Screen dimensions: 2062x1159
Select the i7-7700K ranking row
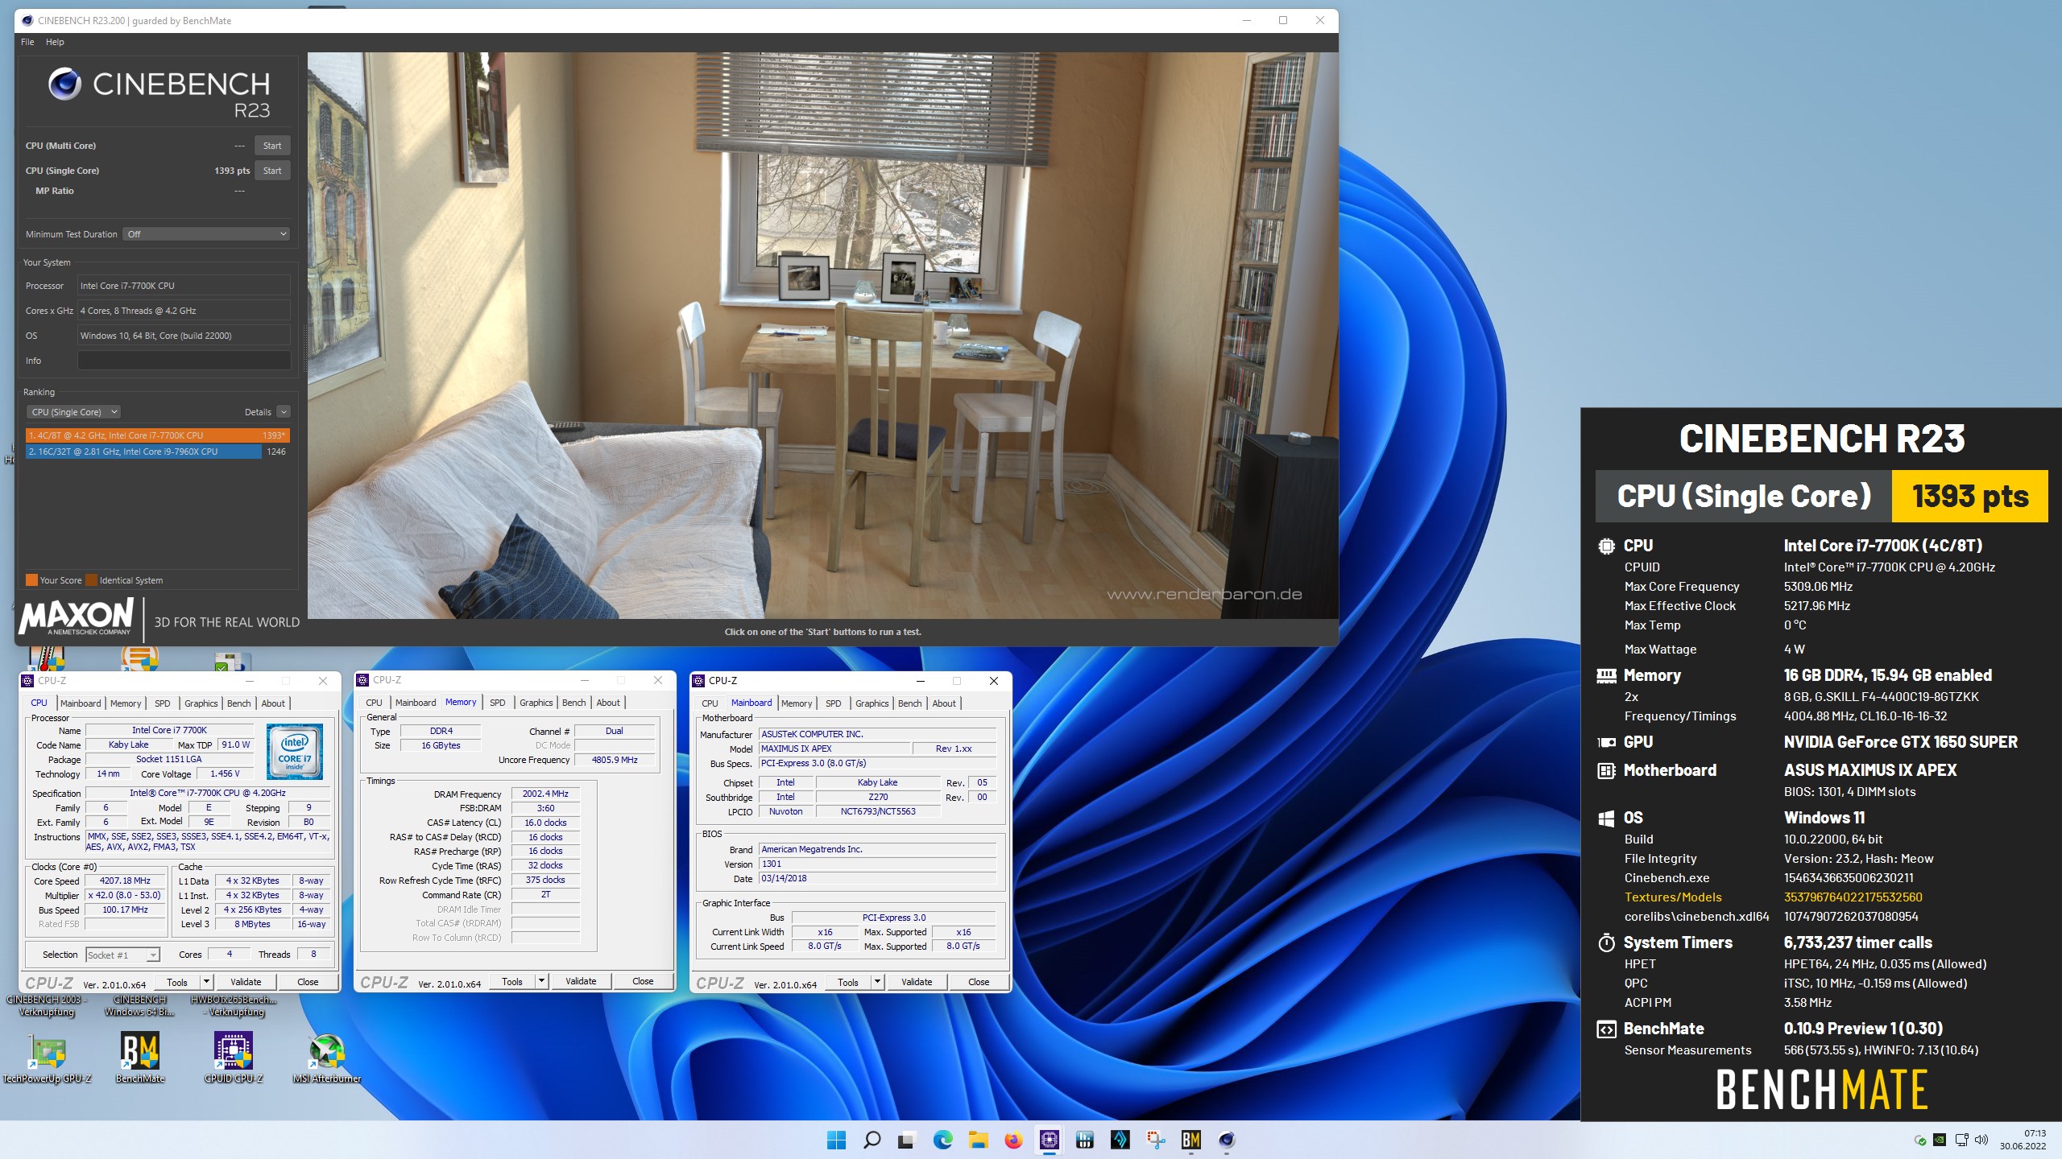[157, 435]
